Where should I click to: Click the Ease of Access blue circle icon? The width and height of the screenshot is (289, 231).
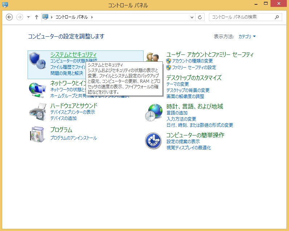tap(153, 140)
